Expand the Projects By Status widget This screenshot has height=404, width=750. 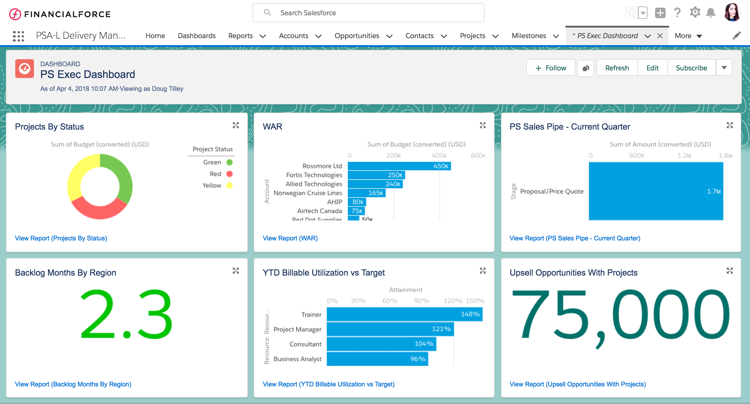coord(236,125)
